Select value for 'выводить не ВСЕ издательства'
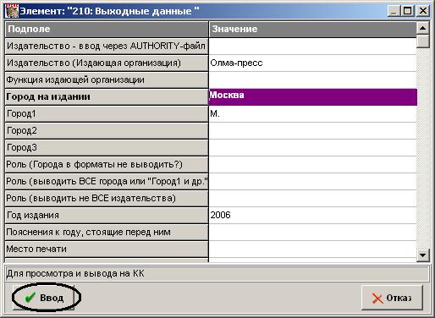The image size is (435, 318). click(x=312, y=198)
